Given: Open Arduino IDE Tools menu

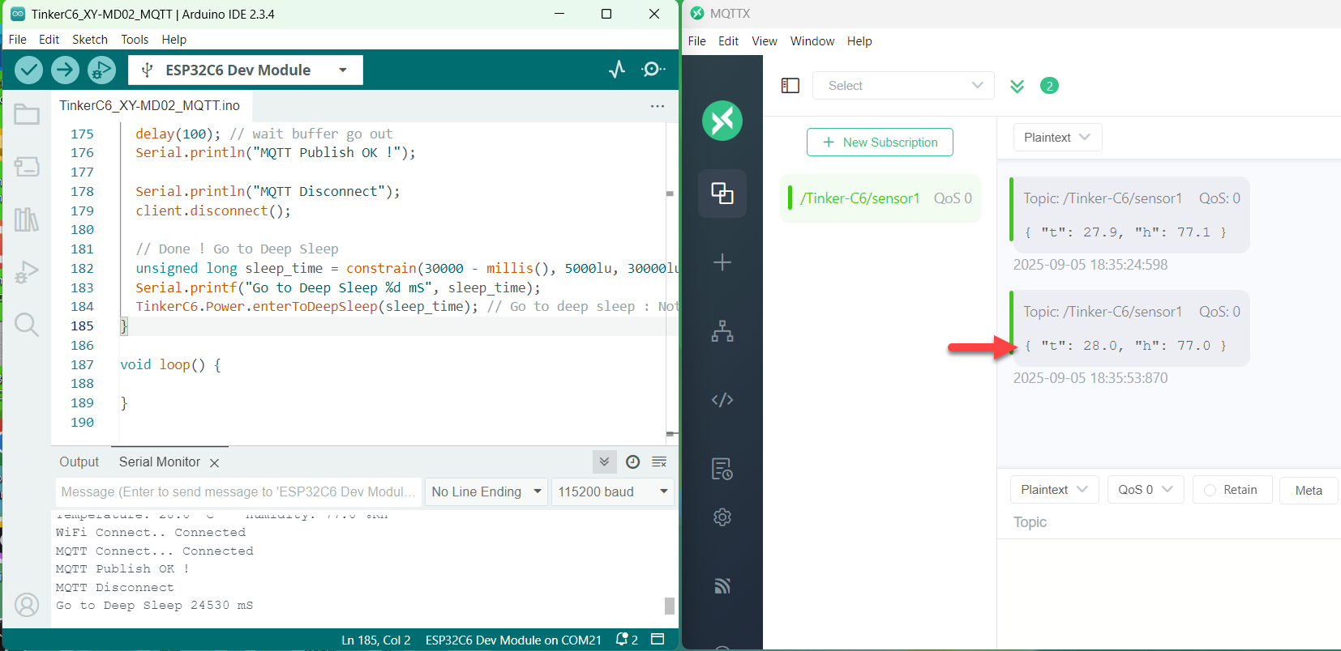Looking at the screenshot, I should 135,40.
